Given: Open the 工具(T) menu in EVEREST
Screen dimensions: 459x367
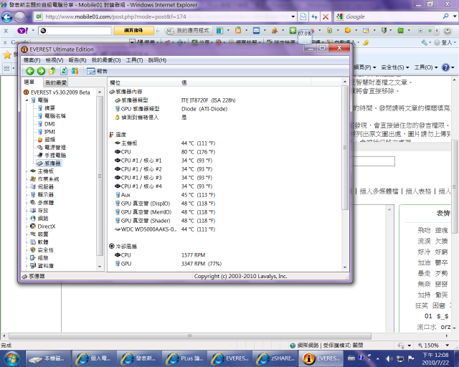Looking at the screenshot, I should (x=134, y=60).
